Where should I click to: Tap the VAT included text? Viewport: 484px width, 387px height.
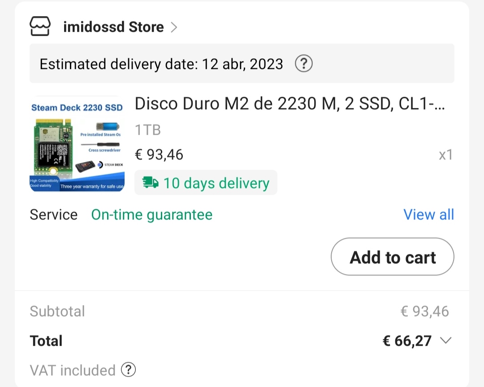coord(73,370)
